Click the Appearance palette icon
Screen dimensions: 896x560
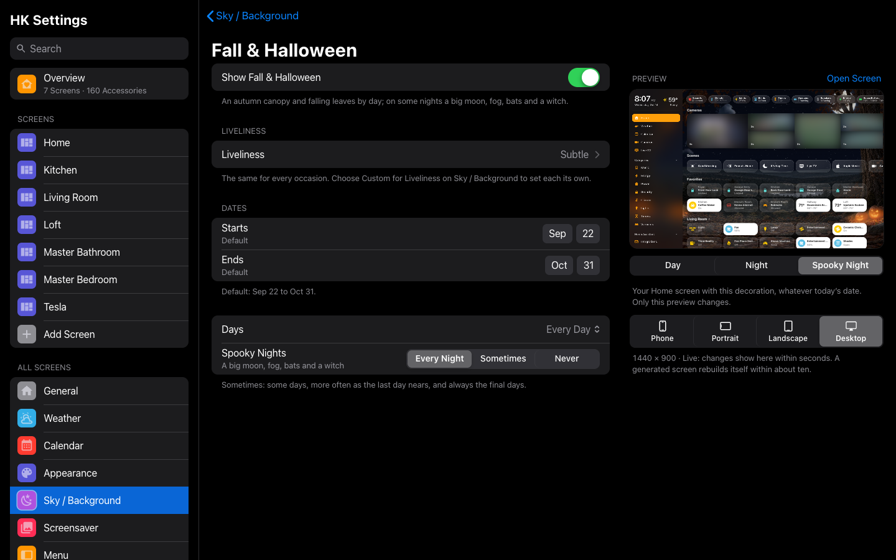(x=27, y=473)
